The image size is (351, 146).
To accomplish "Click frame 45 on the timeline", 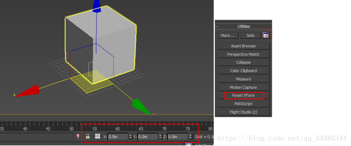I will [x=48, y=128].
